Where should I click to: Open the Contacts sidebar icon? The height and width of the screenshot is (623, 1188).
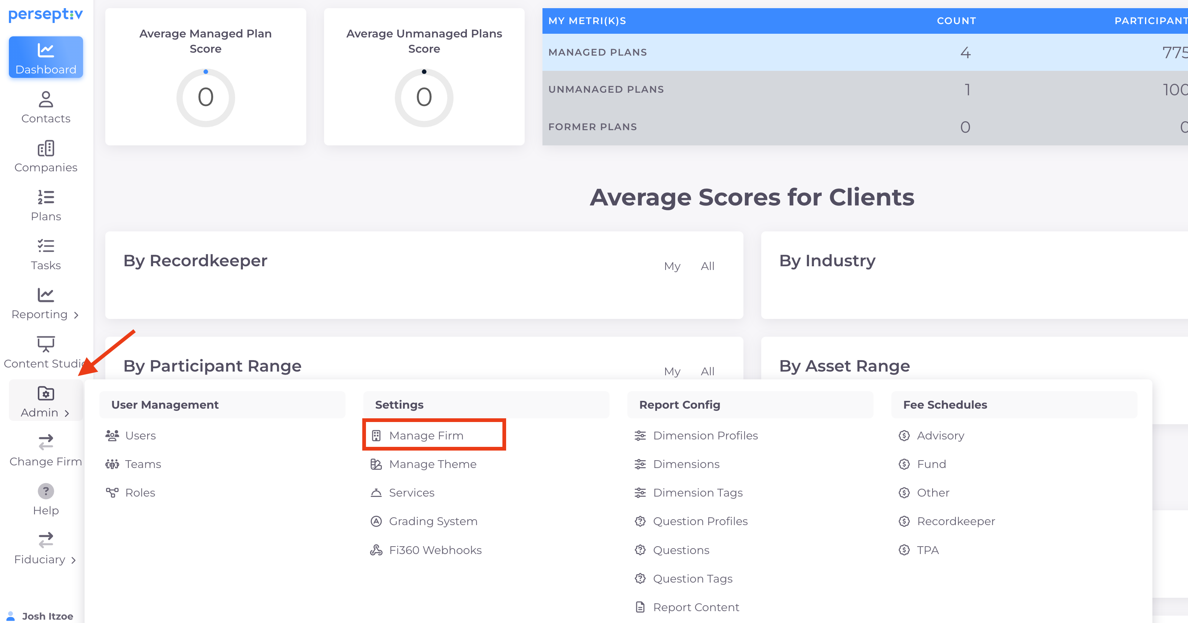click(x=46, y=100)
